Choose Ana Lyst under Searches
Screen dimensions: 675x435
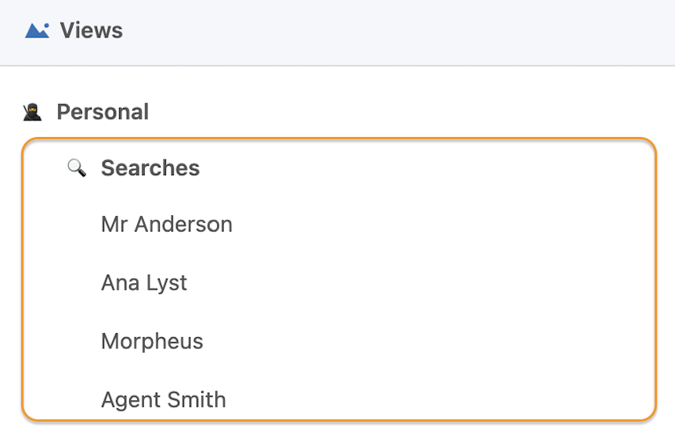[144, 283]
